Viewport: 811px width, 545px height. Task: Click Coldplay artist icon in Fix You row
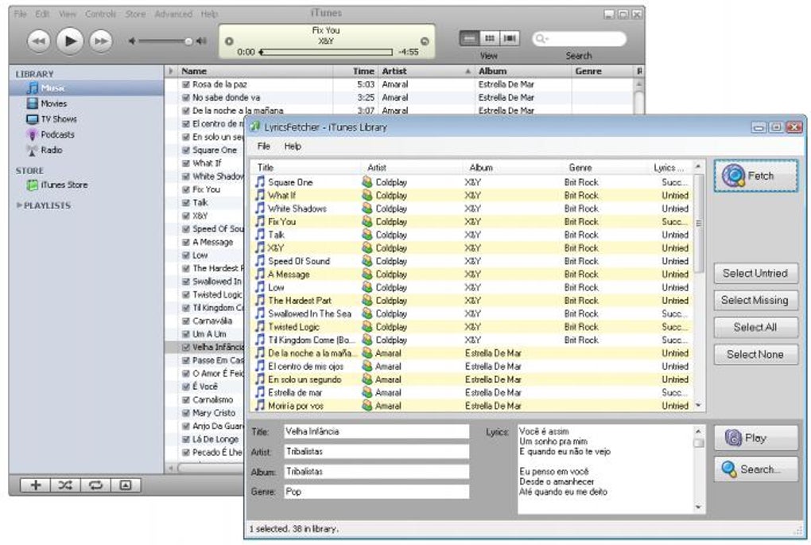point(367,221)
